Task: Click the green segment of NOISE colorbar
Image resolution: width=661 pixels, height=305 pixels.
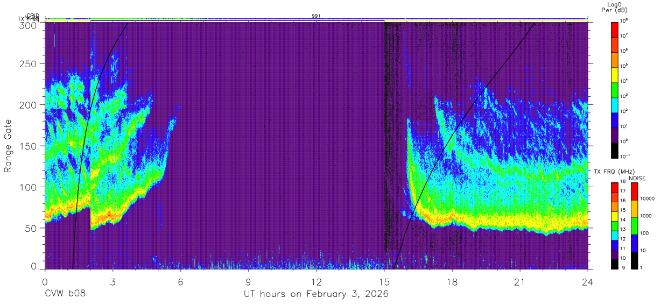Action: 635,225
